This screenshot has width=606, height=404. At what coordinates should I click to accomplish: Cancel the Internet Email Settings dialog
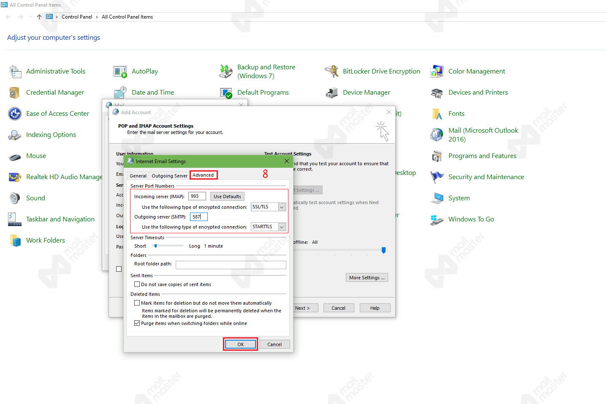[274, 344]
